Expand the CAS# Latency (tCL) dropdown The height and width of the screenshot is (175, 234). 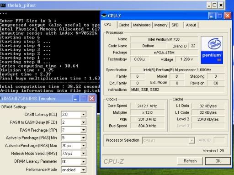(x=83, y=114)
